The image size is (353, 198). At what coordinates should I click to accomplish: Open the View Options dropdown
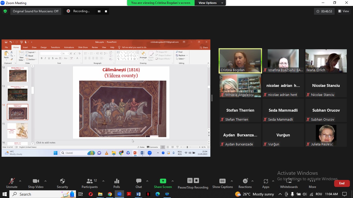click(x=211, y=3)
